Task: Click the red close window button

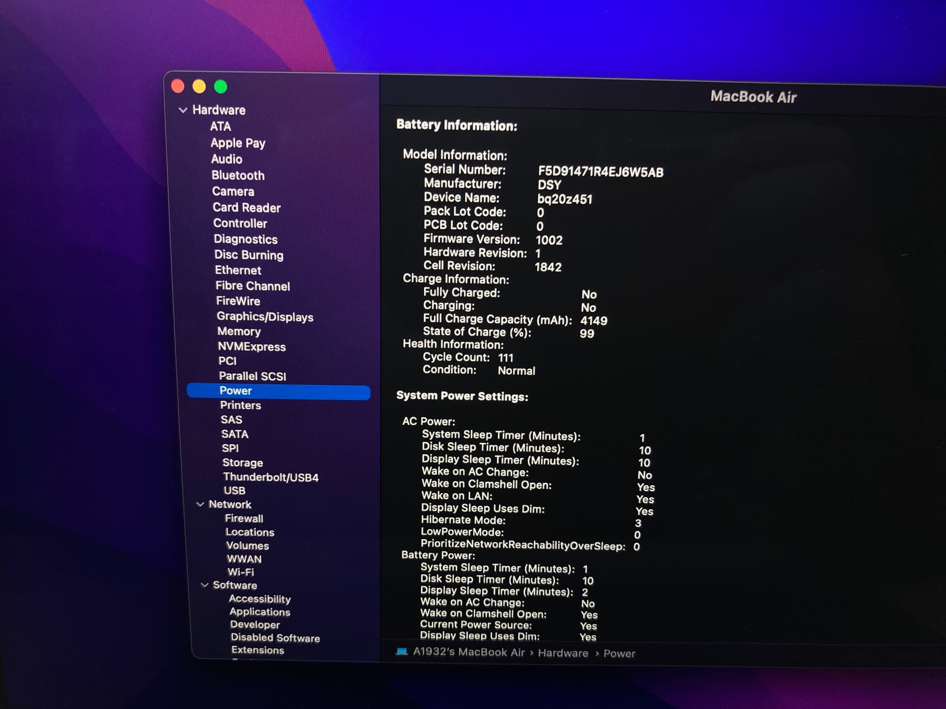Action: (178, 86)
